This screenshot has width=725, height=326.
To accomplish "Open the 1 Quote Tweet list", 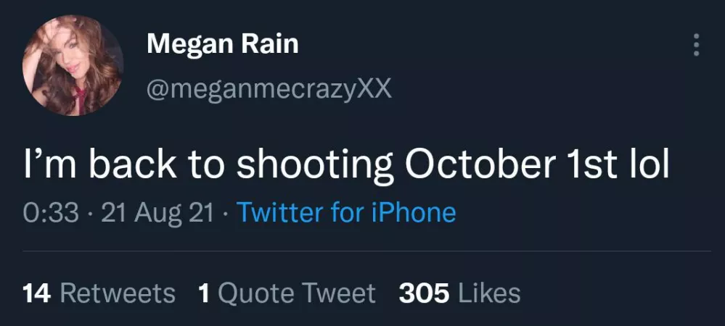I will tap(287, 293).
